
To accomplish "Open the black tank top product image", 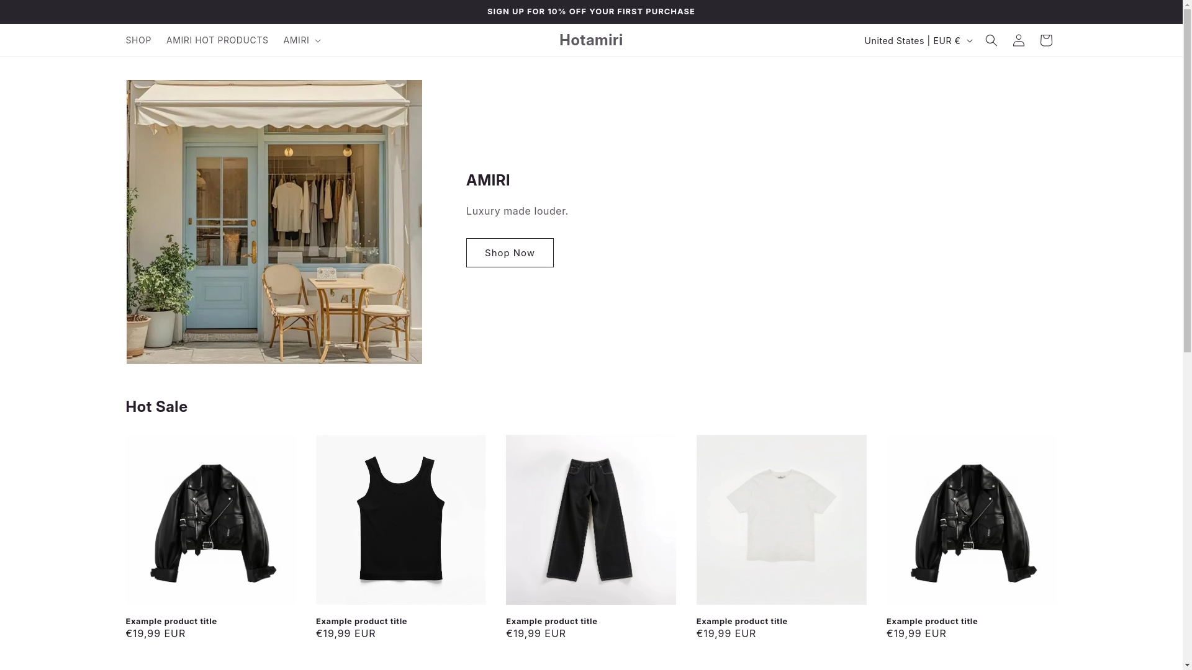I will click(x=401, y=520).
